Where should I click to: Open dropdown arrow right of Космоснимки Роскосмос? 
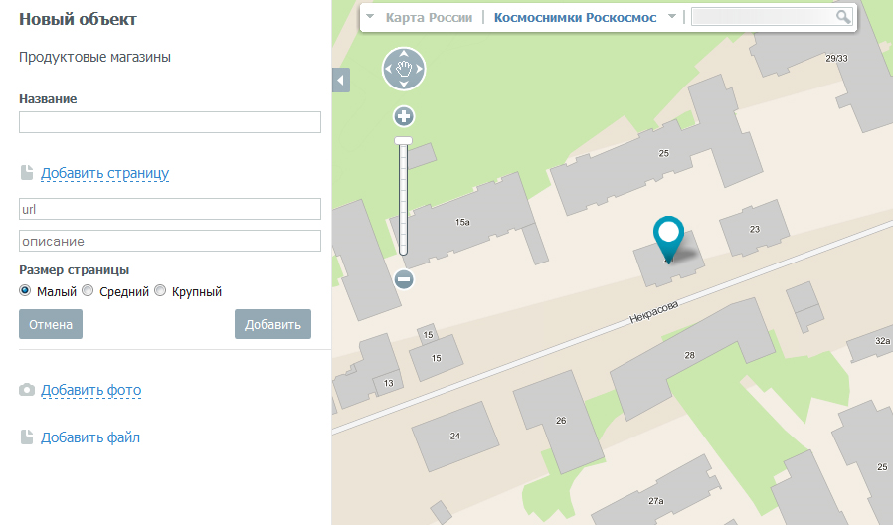point(672,17)
